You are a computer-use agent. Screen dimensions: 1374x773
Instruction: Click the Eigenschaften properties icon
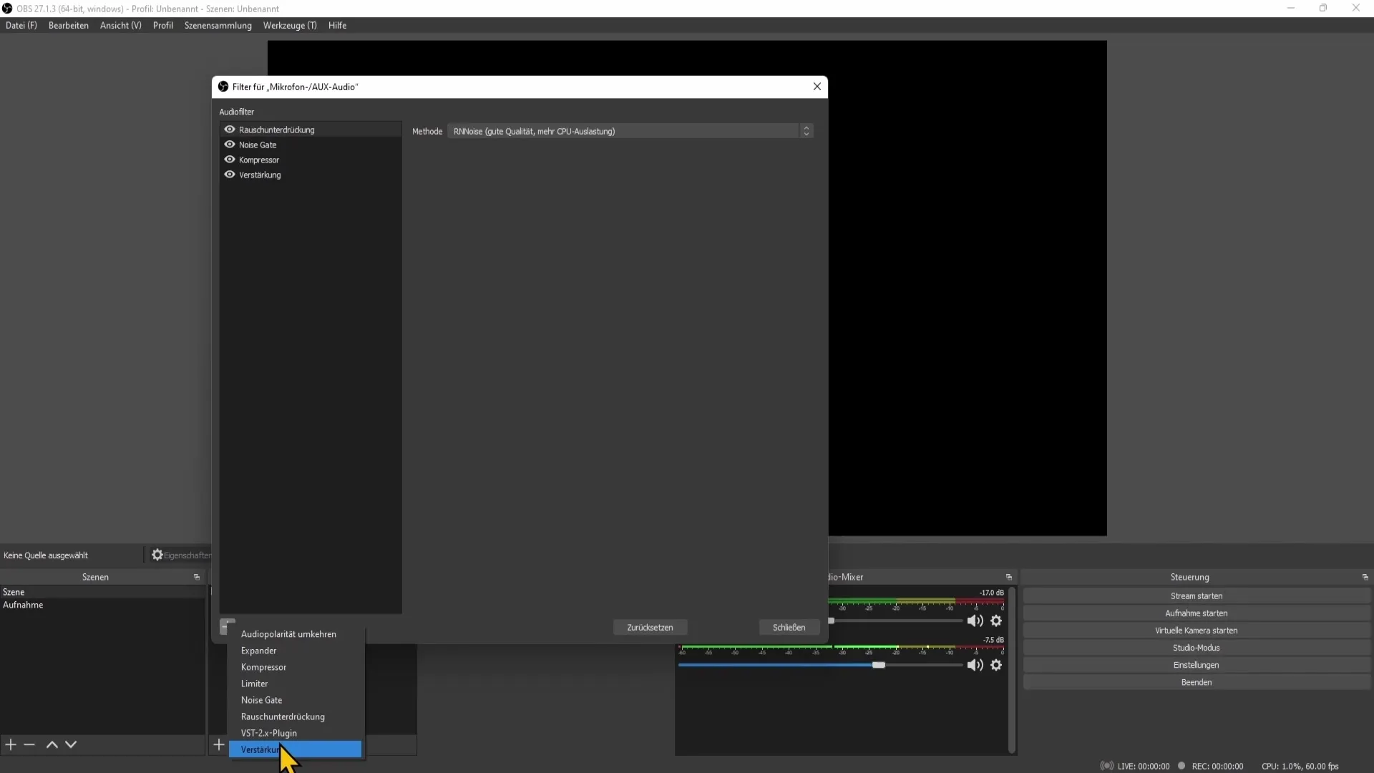pyautogui.click(x=156, y=555)
